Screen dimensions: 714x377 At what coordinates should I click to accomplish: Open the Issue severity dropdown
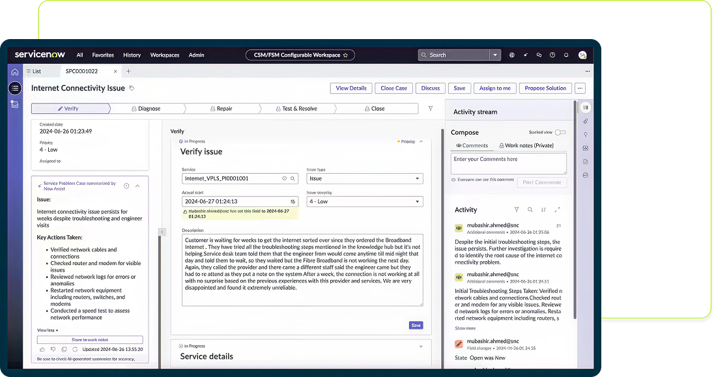coord(364,202)
